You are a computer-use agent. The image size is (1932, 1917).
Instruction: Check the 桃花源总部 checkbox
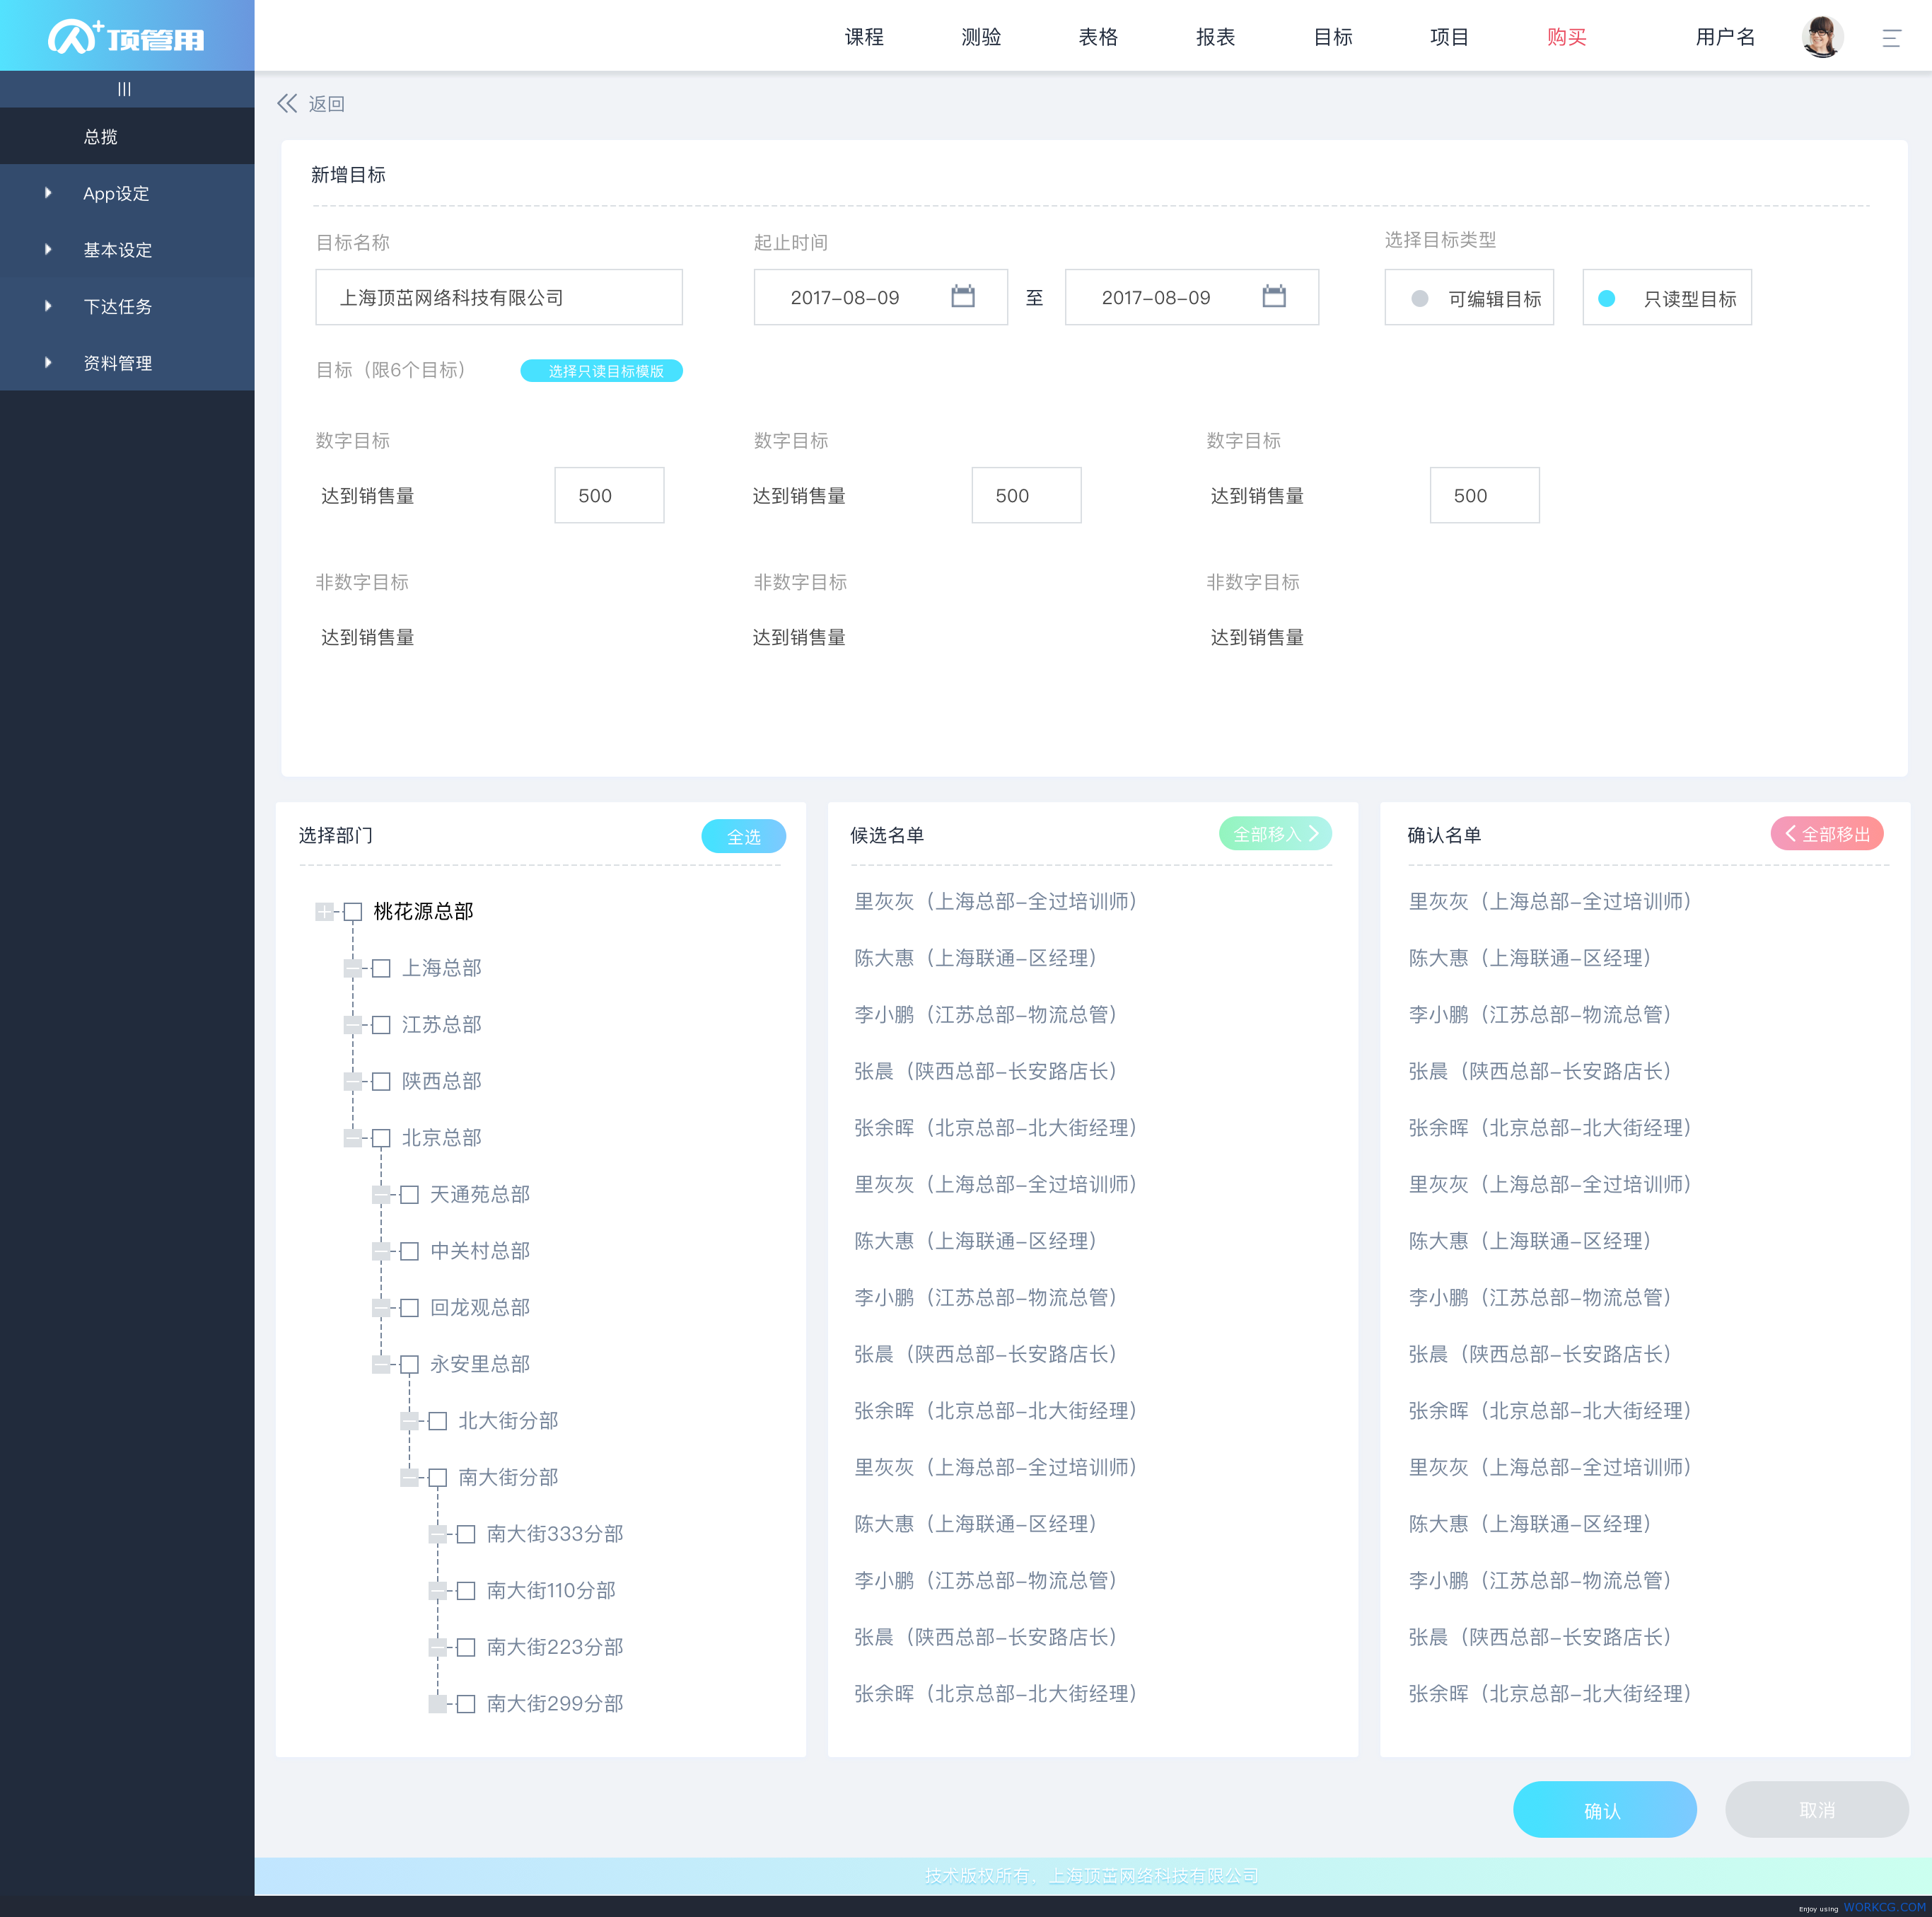pyautogui.click(x=353, y=912)
